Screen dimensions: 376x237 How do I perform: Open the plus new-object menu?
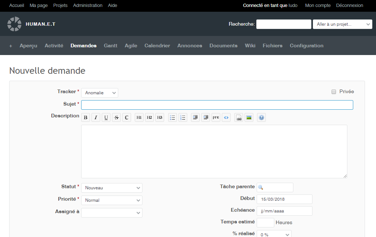tap(11, 46)
